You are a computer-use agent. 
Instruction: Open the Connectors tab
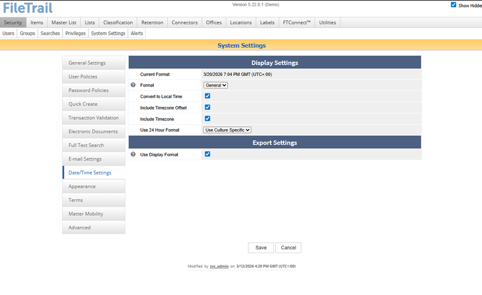(185, 22)
